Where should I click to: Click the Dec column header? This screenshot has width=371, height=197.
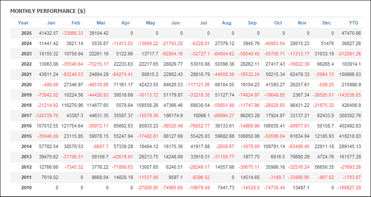tap(326, 23)
